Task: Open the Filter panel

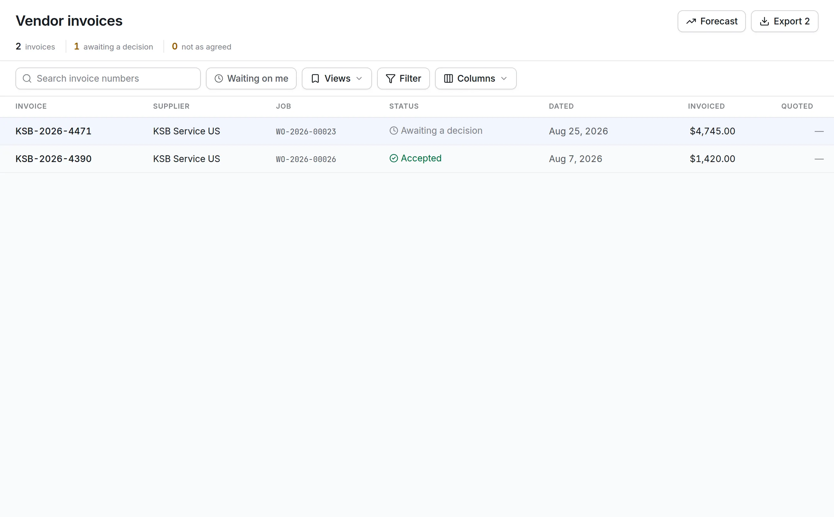Action: click(x=403, y=78)
